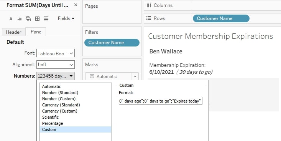Click the Marks card label
The image size is (281, 141).
pyautogui.click(x=92, y=65)
